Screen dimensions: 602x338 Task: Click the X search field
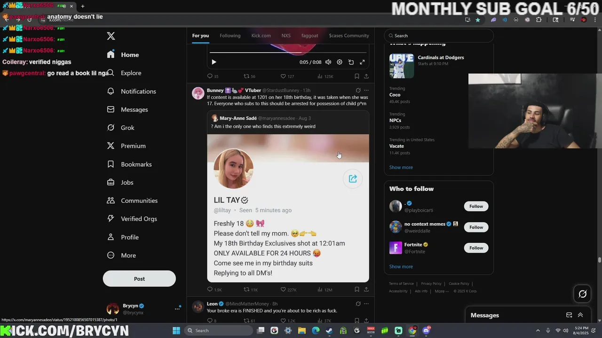[439, 36]
